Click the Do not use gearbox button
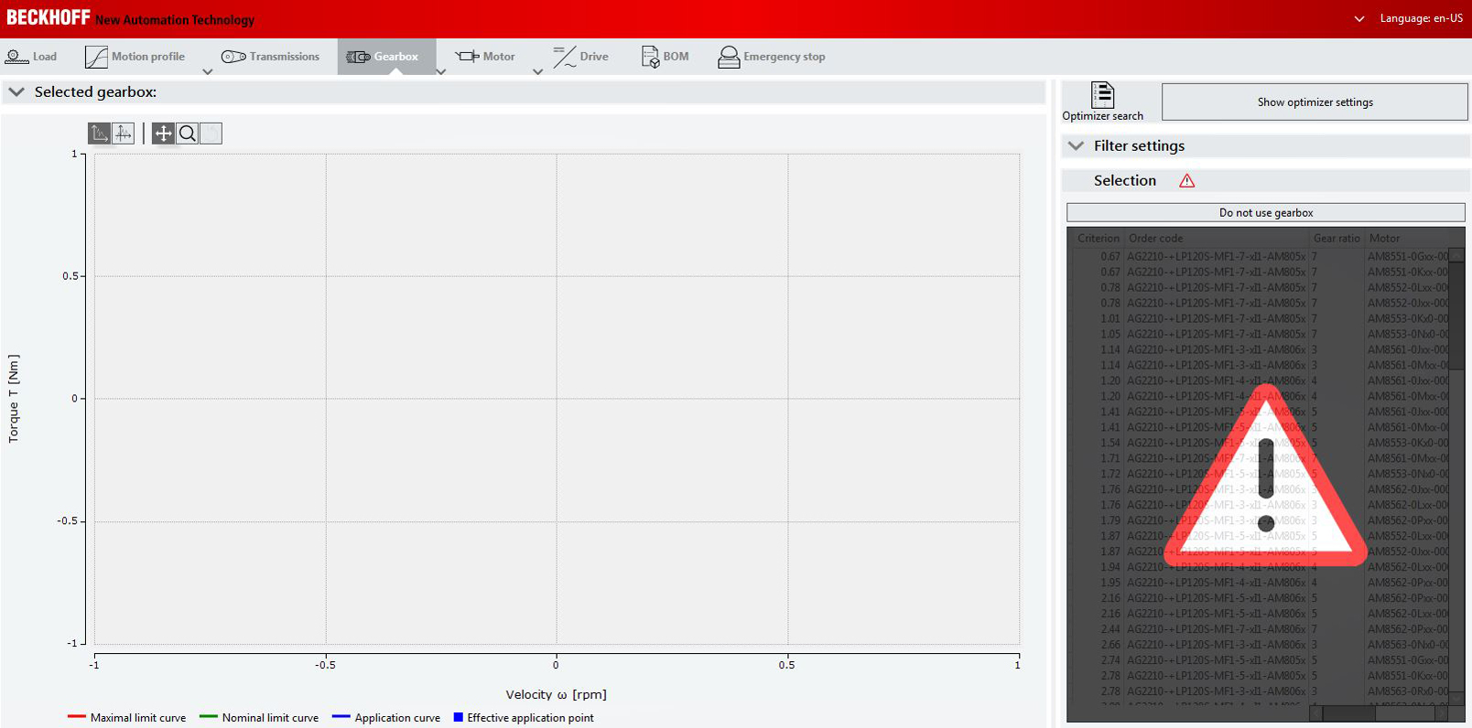The width and height of the screenshot is (1472, 728). pyautogui.click(x=1266, y=212)
